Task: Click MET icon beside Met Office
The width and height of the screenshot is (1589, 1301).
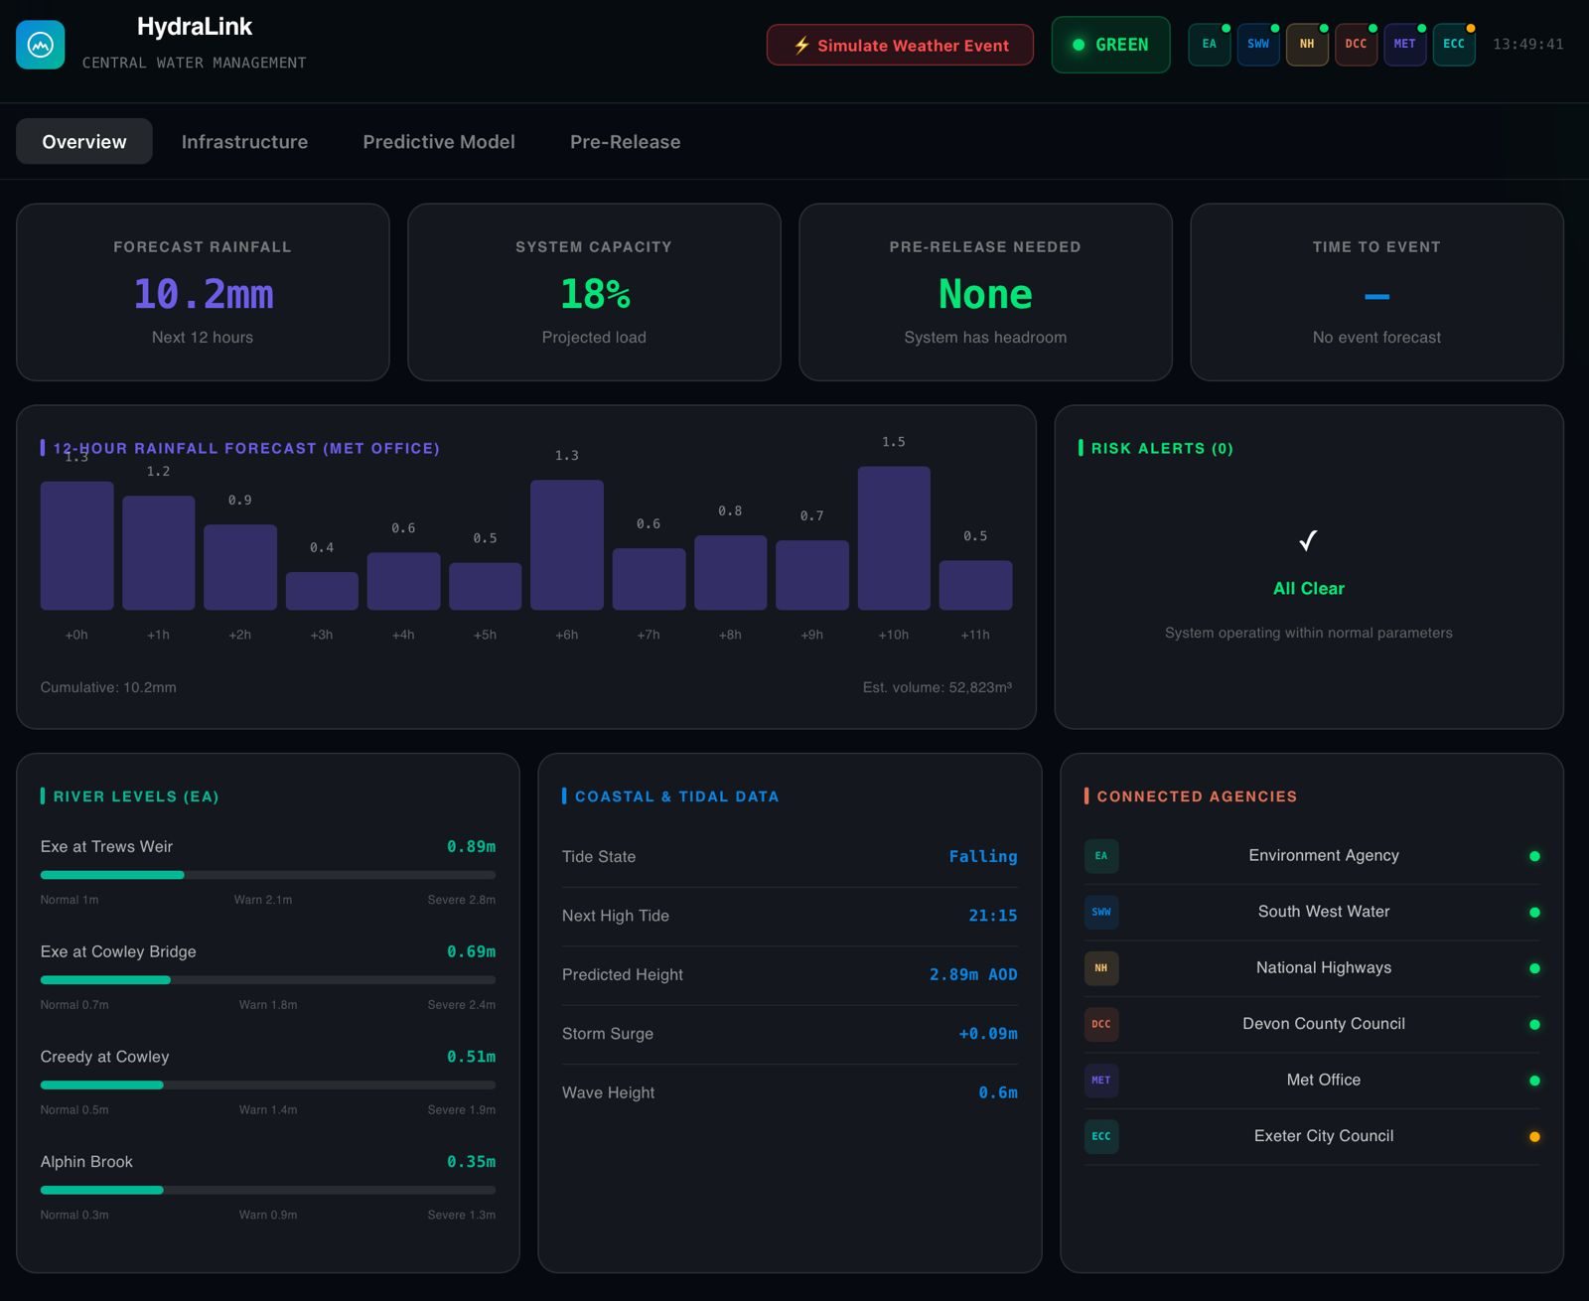Action: (x=1101, y=1081)
